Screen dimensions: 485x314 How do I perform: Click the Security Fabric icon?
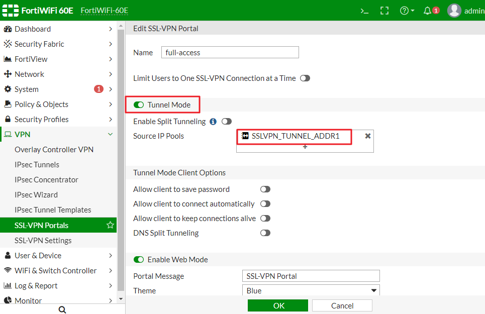[8, 44]
